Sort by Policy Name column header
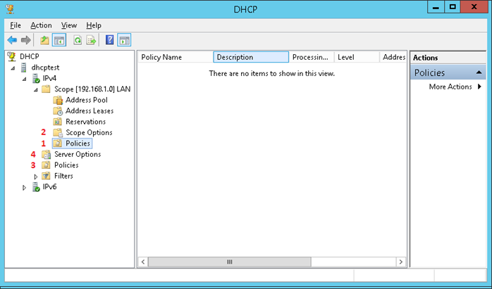 pos(176,57)
